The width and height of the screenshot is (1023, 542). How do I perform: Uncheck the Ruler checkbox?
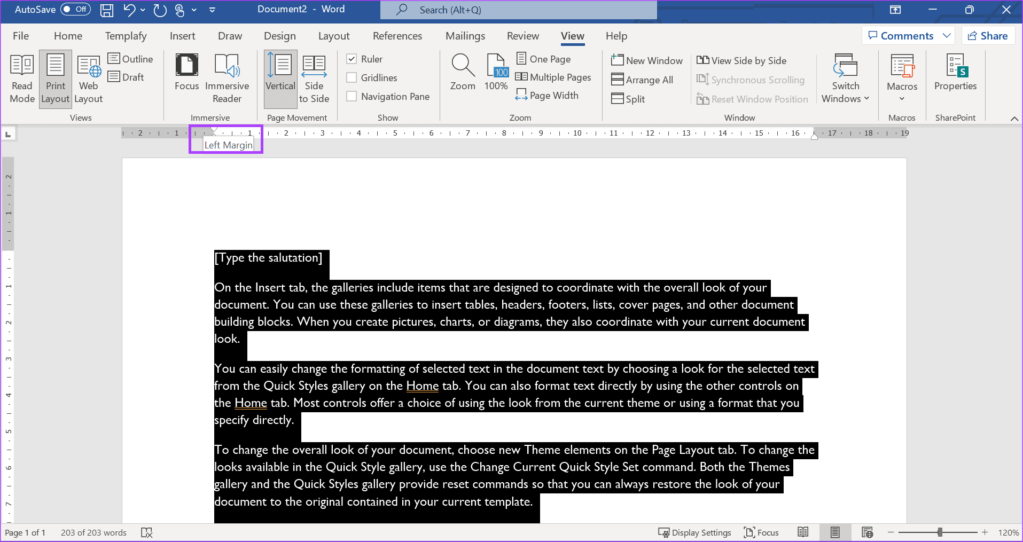[352, 59]
